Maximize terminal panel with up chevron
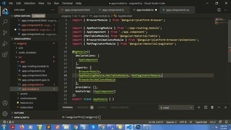The width and height of the screenshot is (231, 130). tap(219, 108)
